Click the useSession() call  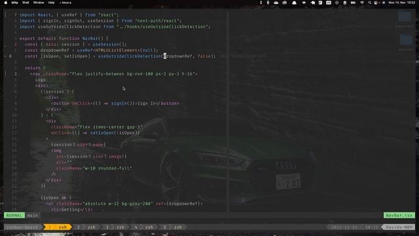click(109, 45)
